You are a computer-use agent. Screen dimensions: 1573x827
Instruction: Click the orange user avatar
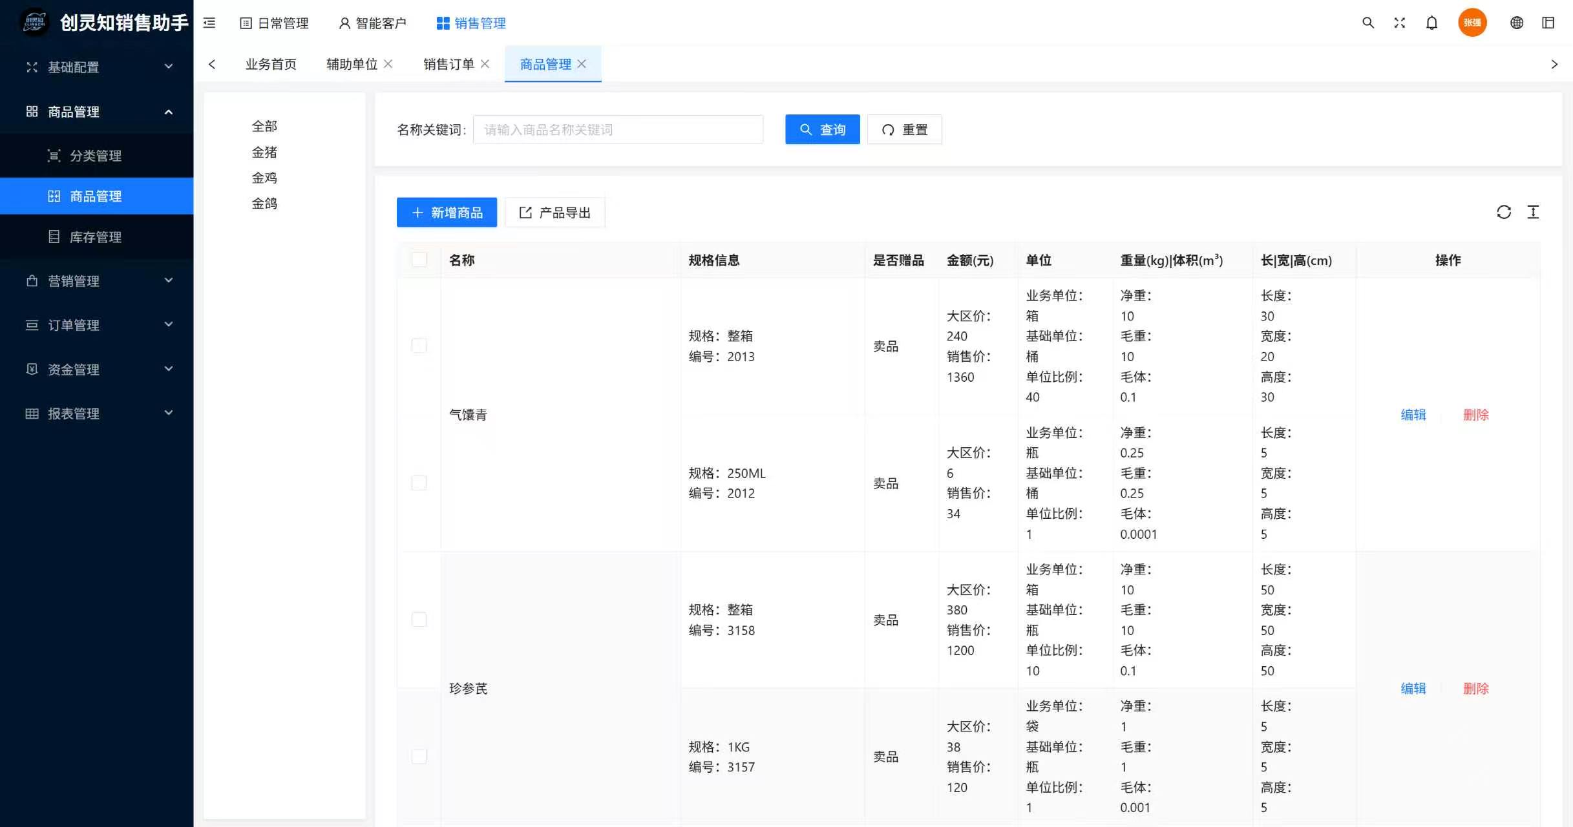(1472, 23)
